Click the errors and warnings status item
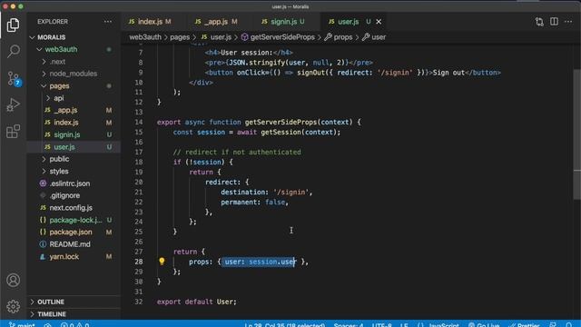The image size is (581, 327). click(x=74, y=324)
